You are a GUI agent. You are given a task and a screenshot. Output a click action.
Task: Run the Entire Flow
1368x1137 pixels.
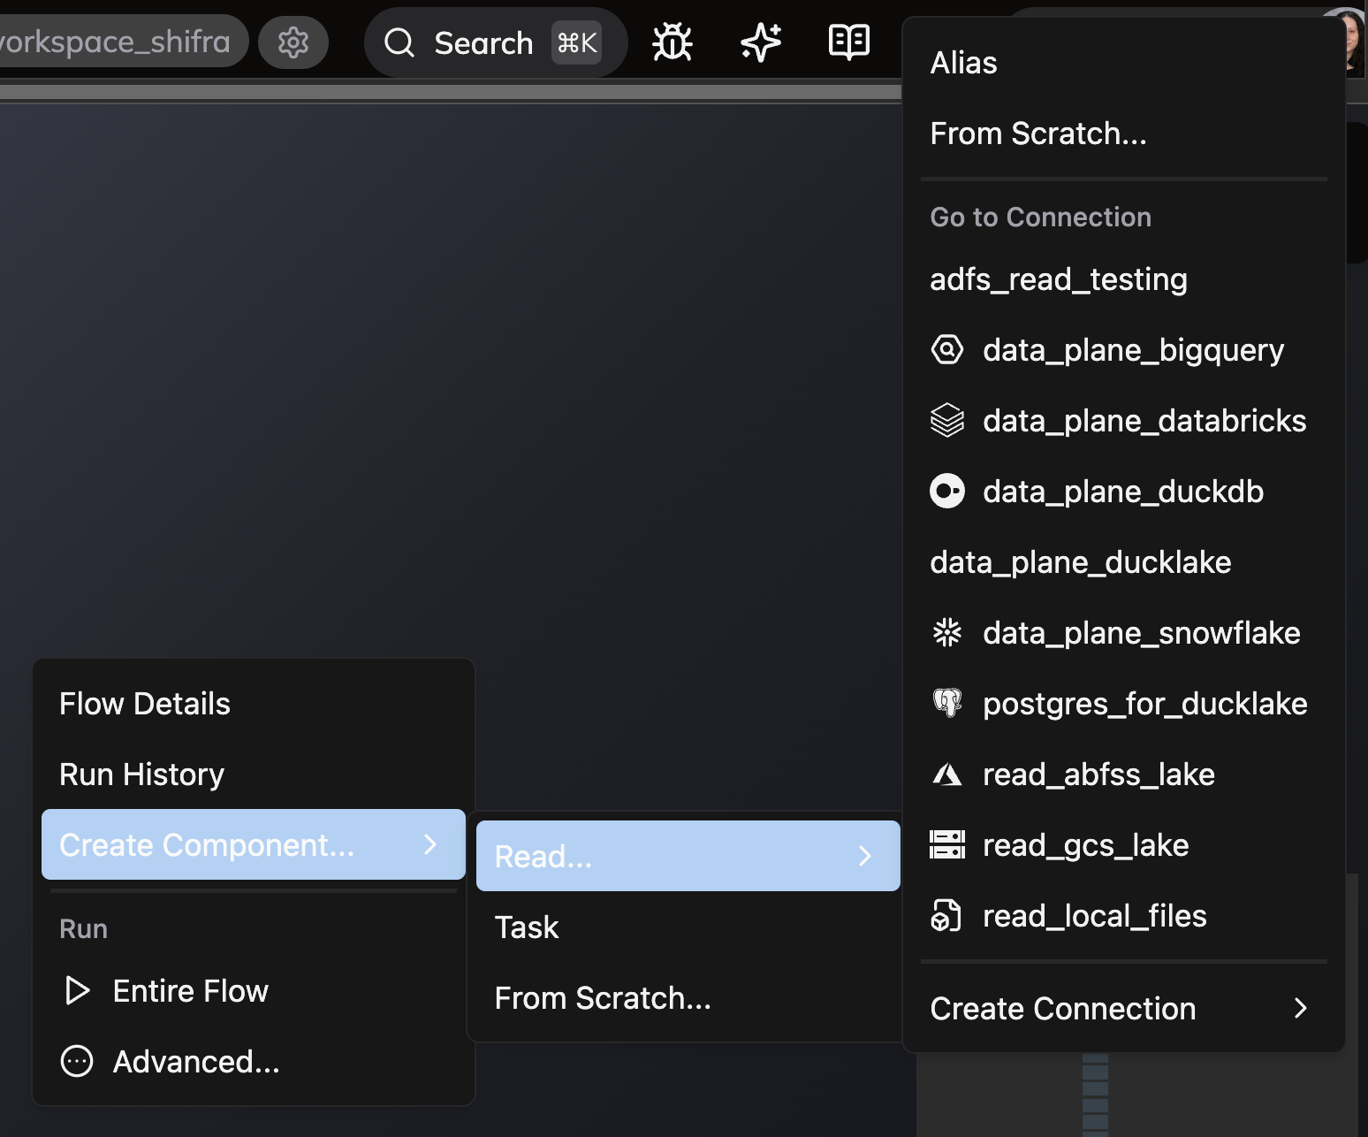pos(254,990)
